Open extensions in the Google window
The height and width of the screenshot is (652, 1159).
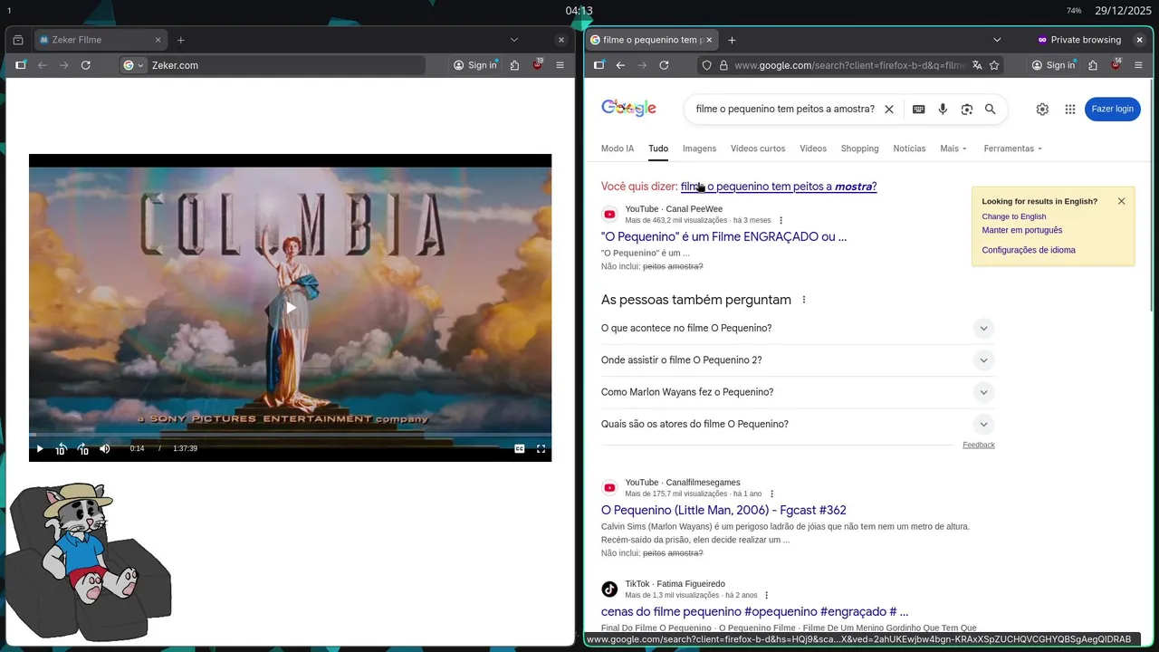(x=1093, y=65)
